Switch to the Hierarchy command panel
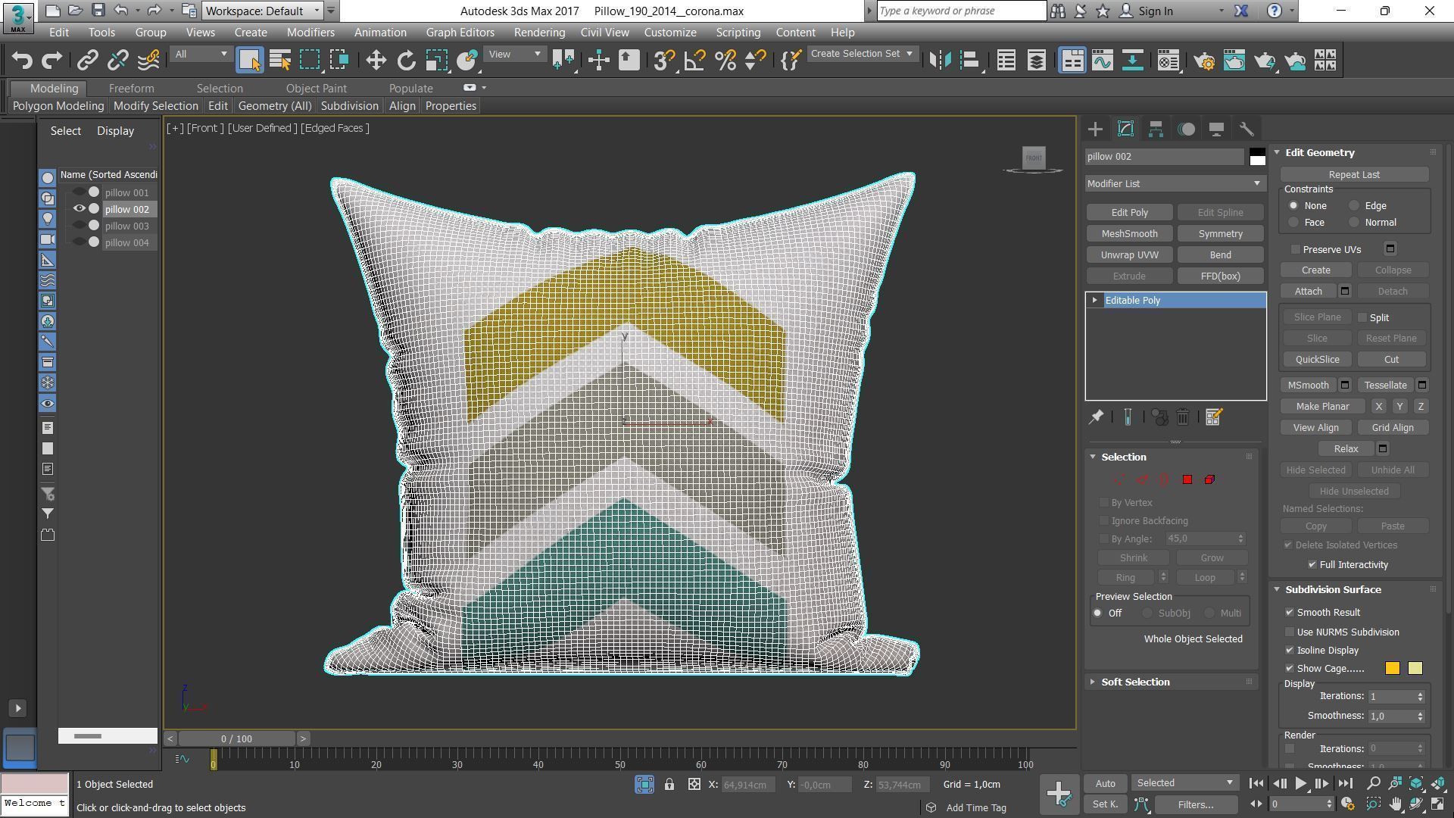Screen dimensions: 1454x818 [x=1156, y=130]
